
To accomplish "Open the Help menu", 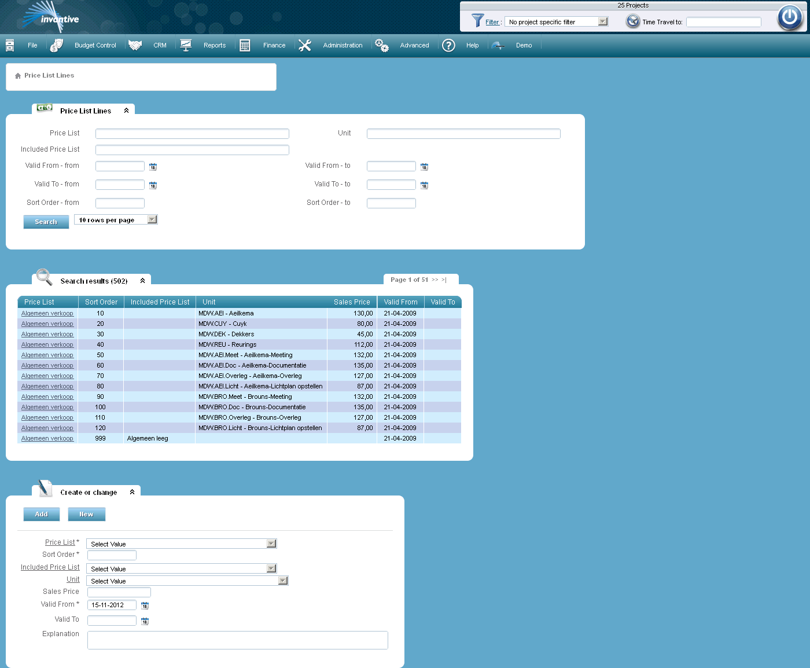I will 473,45.
